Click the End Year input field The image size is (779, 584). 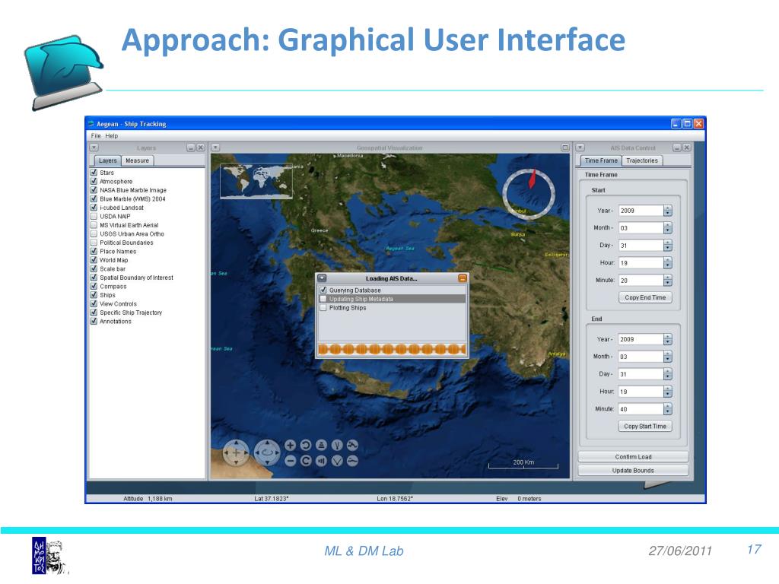tap(641, 339)
